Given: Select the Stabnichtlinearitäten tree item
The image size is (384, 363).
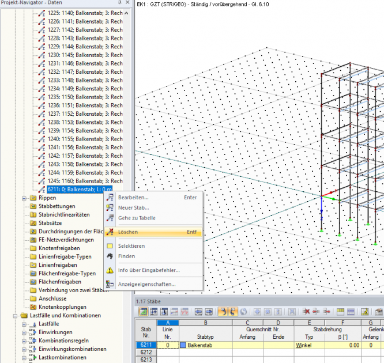Looking at the screenshot, I should pyautogui.click(x=64, y=215).
